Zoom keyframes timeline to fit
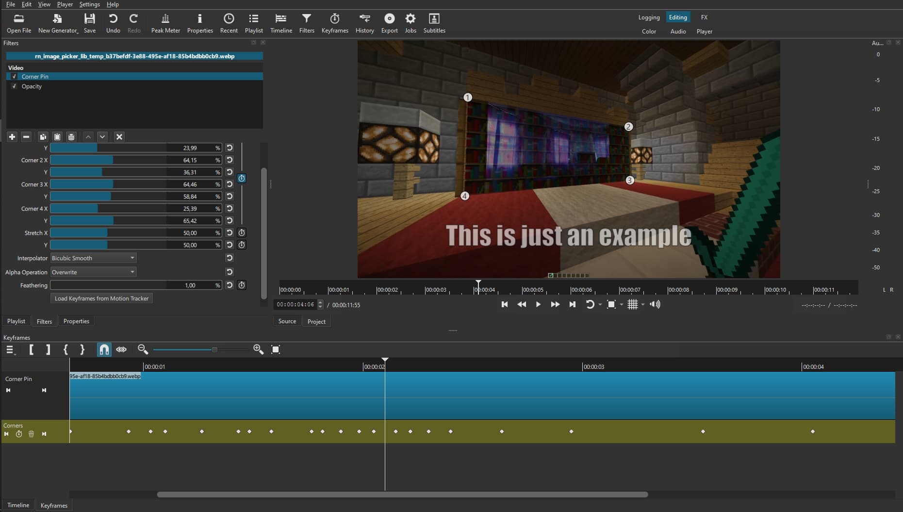This screenshot has height=512, width=903. (276, 349)
